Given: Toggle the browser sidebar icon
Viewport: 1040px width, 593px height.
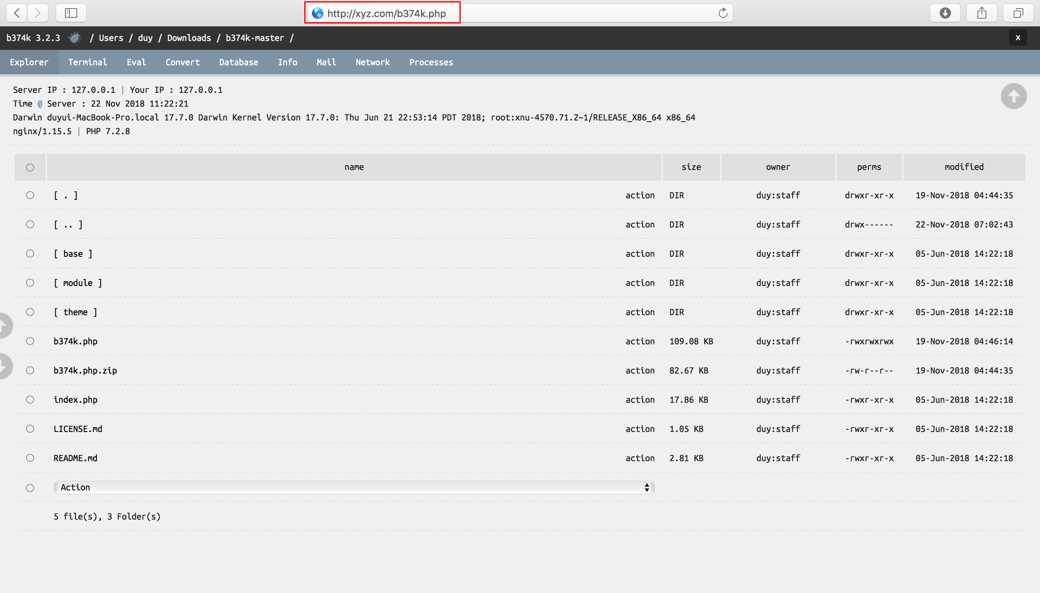Looking at the screenshot, I should tap(71, 13).
